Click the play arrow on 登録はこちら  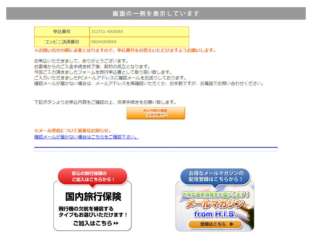tap(232, 224)
